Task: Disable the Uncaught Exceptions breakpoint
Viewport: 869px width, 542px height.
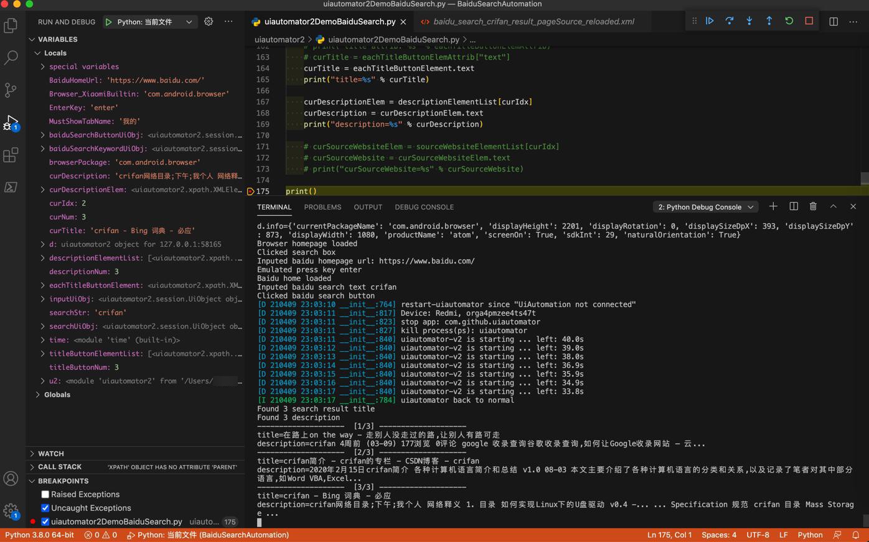Action: click(x=45, y=508)
